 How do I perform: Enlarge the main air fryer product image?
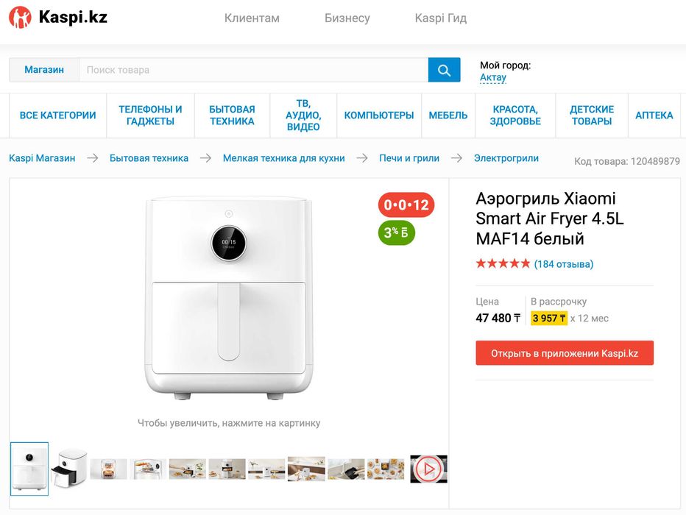point(229,298)
